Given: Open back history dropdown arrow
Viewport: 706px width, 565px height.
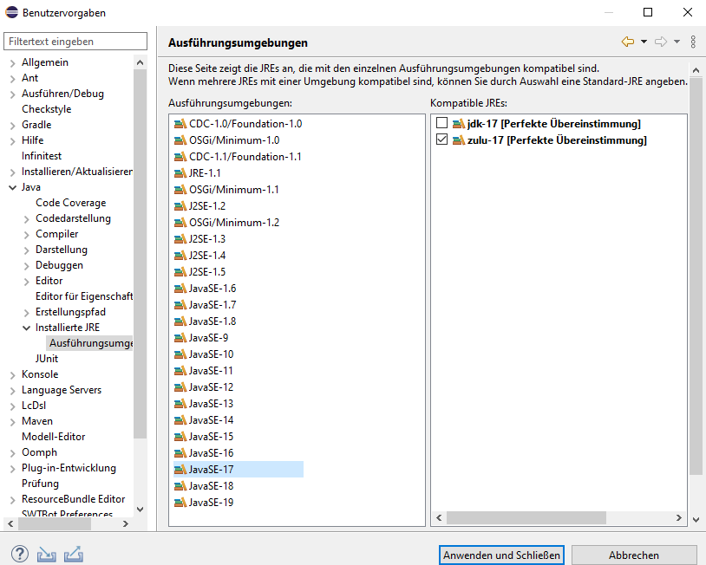Looking at the screenshot, I should pos(644,42).
